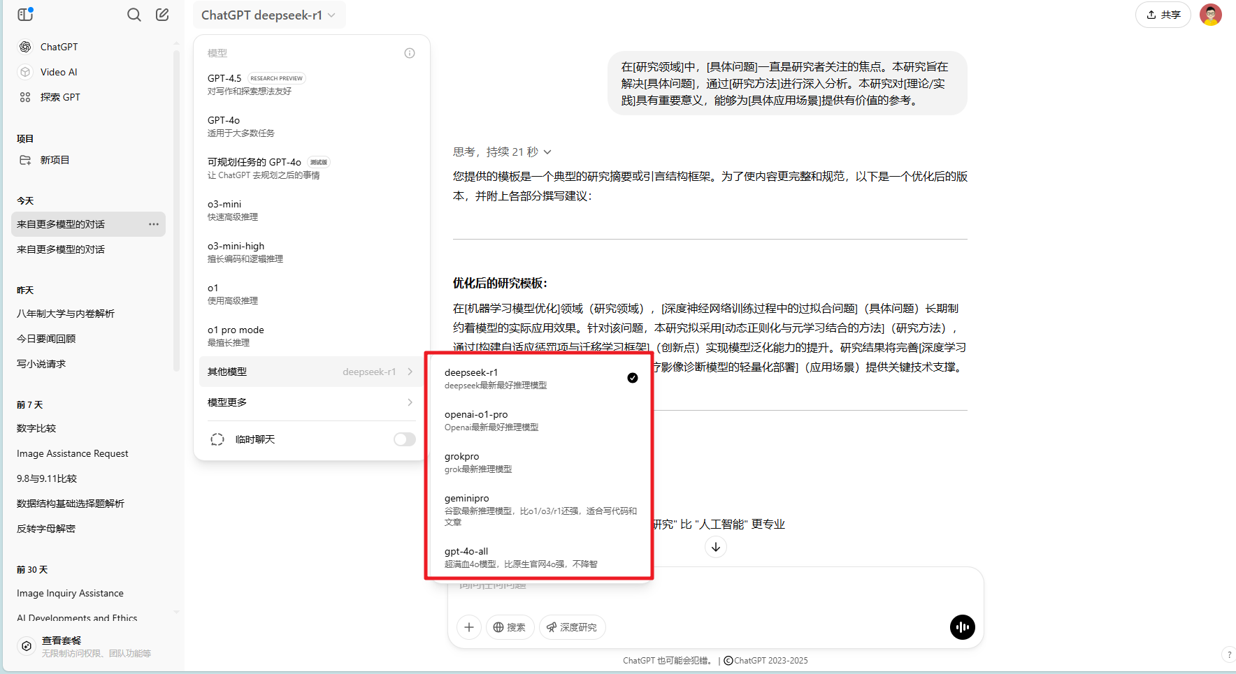Open second 来自更多模型的对话 chat

coord(88,249)
